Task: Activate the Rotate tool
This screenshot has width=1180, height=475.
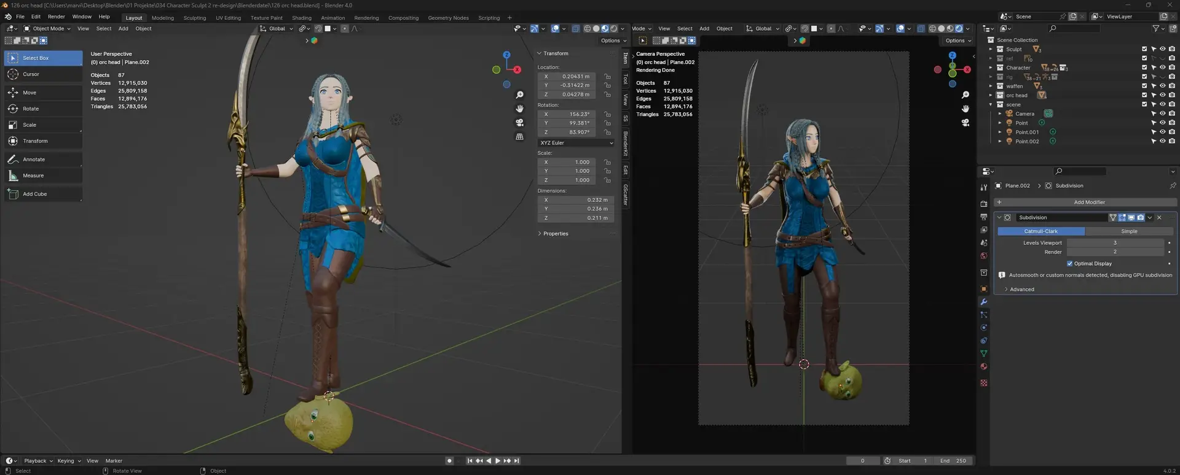Action: tap(31, 109)
